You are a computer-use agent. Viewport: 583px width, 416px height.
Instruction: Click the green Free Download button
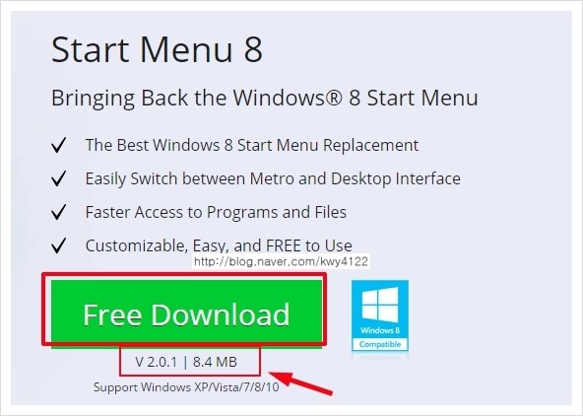click(x=186, y=312)
